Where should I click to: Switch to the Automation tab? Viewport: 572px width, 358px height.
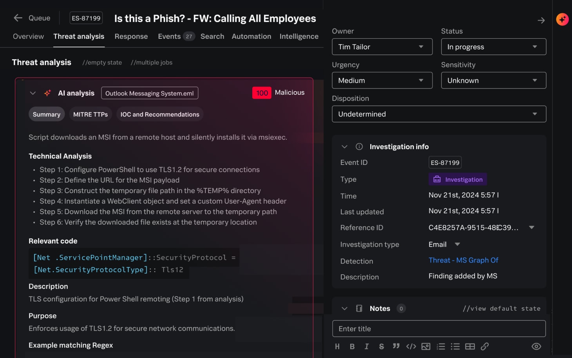(x=252, y=36)
